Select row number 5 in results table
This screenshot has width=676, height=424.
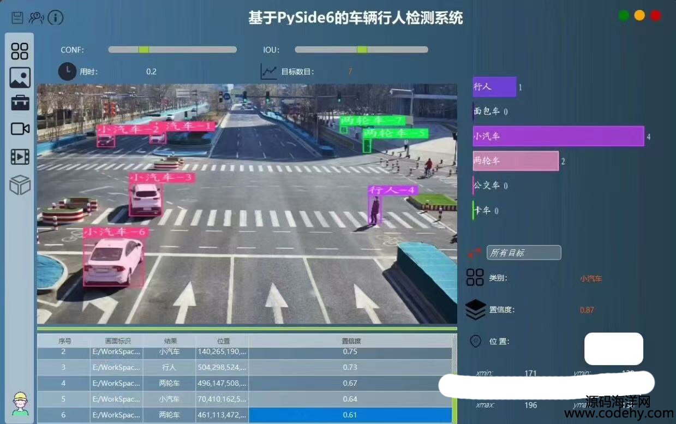63,399
